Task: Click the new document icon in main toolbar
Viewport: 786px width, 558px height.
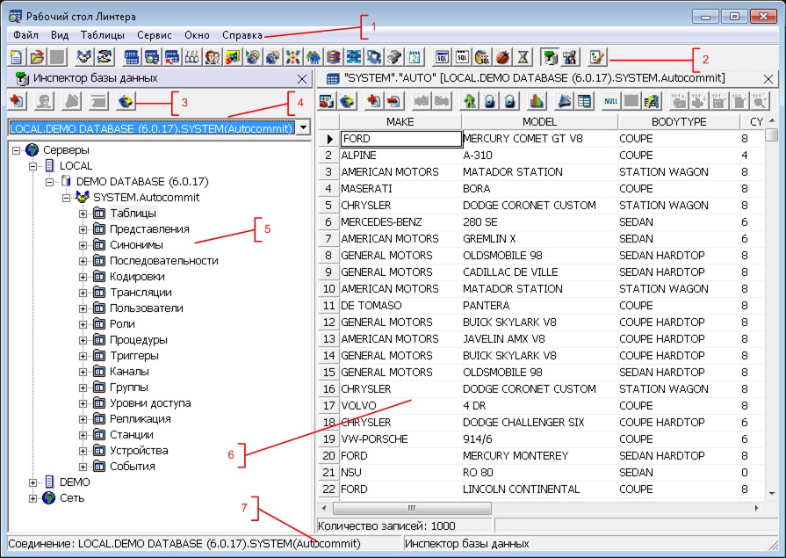Action: [x=17, y=57]
